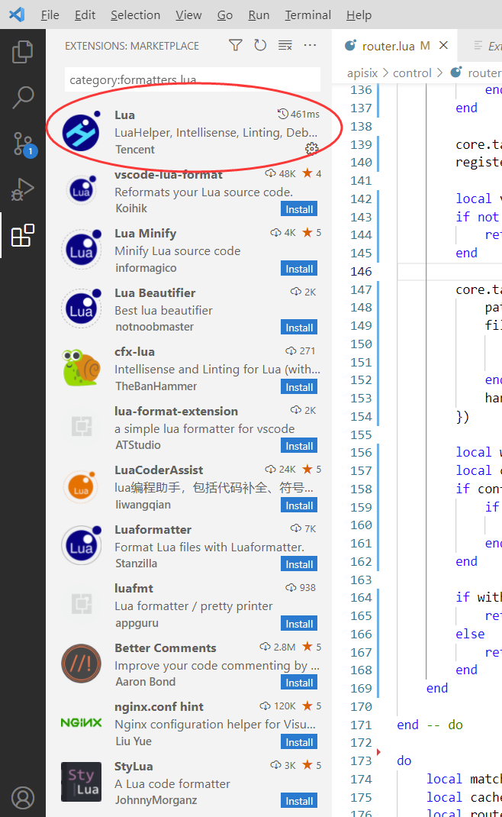Screen dimensions: 502x817
Task: Open the File menu
Action: pyautogui.click(x=50, y=15)
